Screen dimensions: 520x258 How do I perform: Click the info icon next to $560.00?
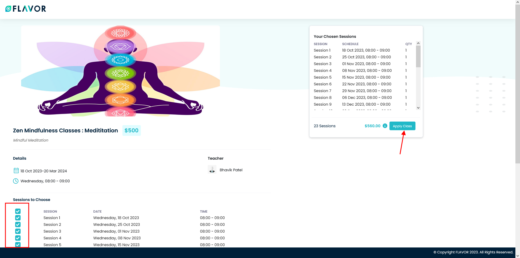click(x=385, y=126)
